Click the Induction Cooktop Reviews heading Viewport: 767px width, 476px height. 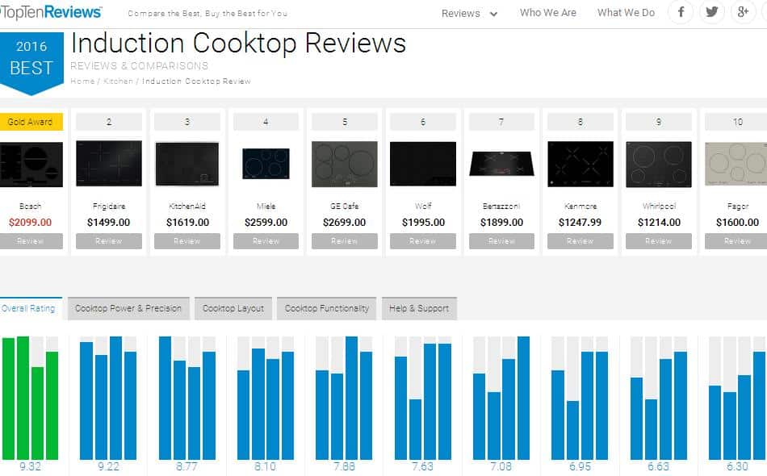coord(238,44)
